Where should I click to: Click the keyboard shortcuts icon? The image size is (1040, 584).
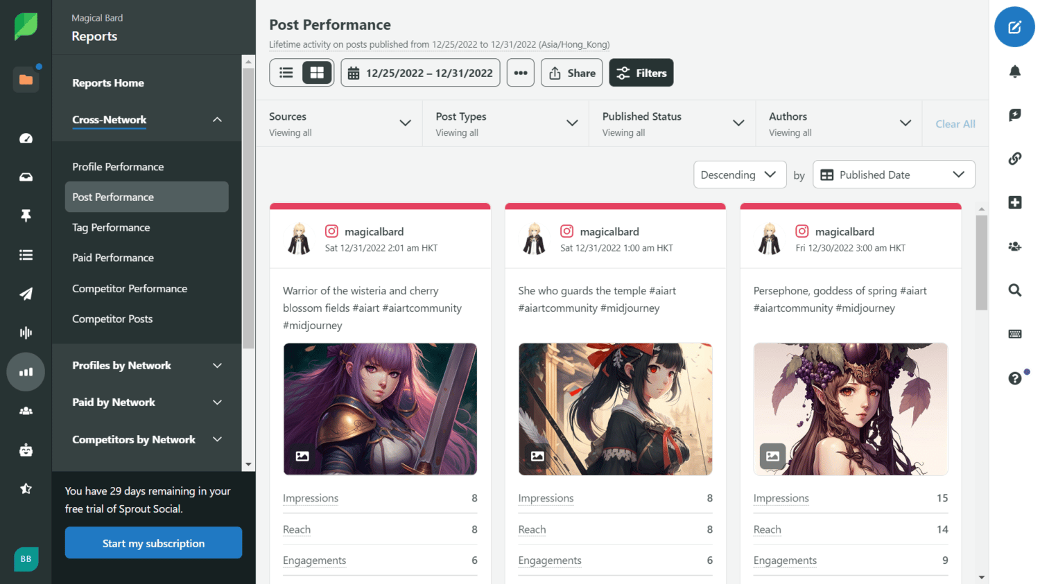pyautogui.click(x=1014, y=334)
